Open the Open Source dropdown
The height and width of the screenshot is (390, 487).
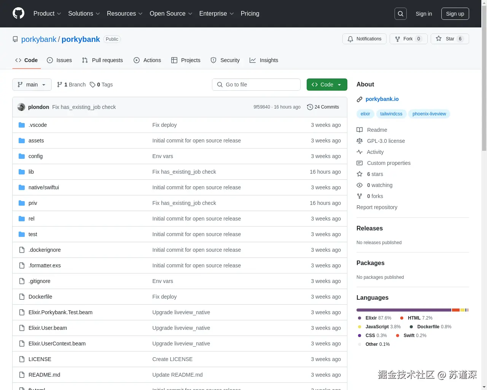point(171,14)
